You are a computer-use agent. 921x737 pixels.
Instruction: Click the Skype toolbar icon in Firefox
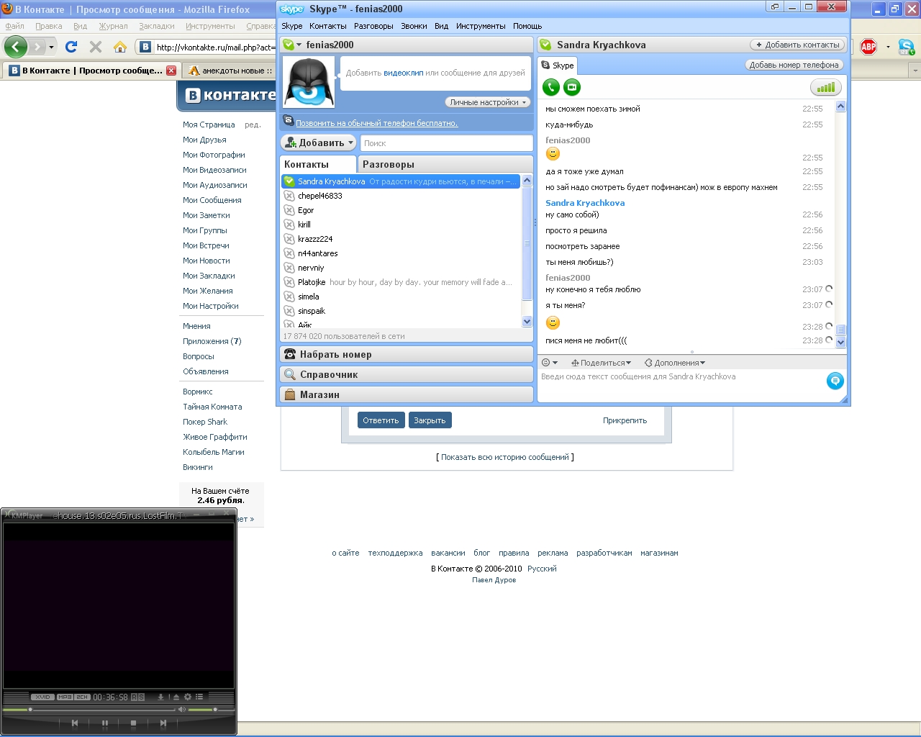click(x=907, y=48)
